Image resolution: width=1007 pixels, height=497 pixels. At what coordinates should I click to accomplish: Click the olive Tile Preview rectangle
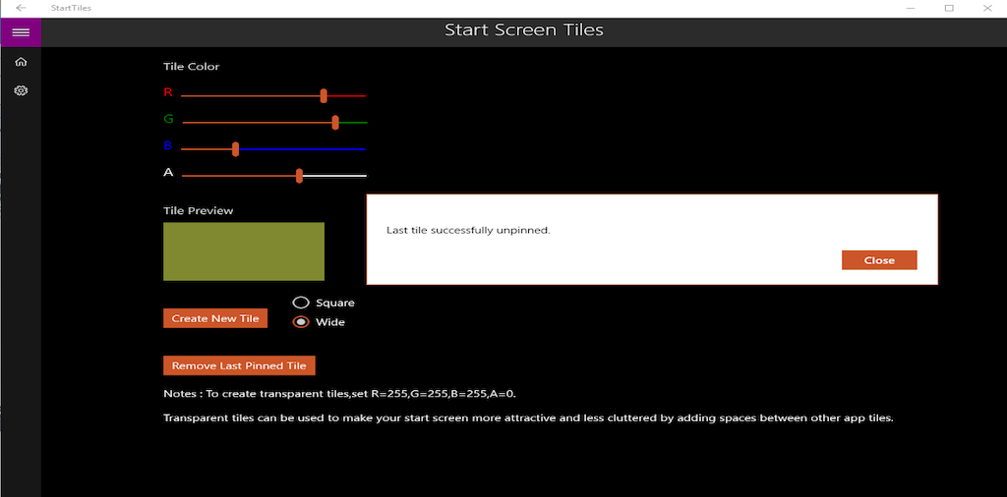(x=243, y=251)
